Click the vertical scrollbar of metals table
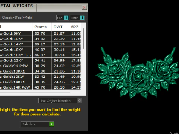This screenshot has width=179, height=134. click(x=84, y=38)
